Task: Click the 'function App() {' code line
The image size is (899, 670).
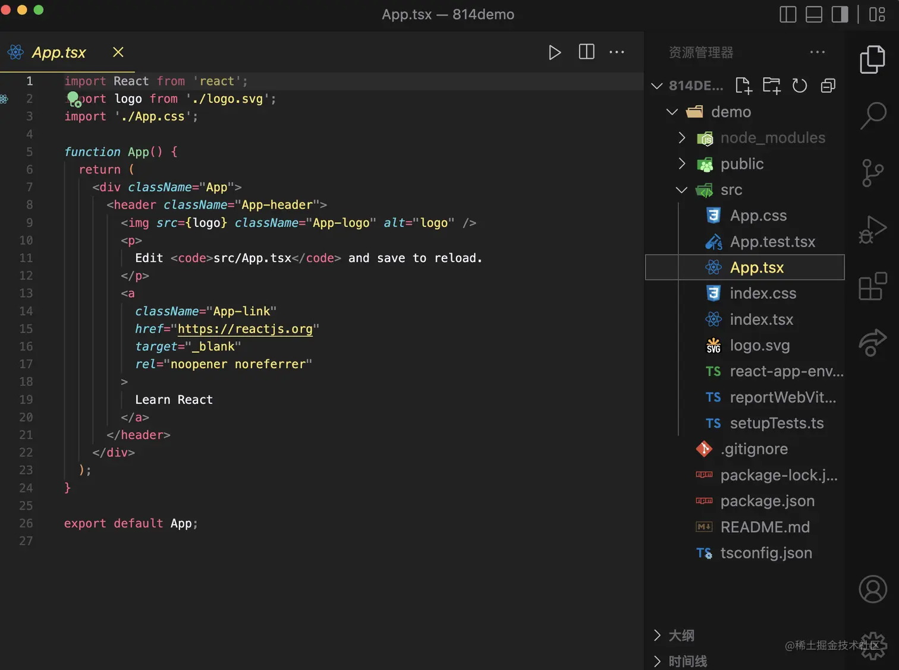Action: 121,152
